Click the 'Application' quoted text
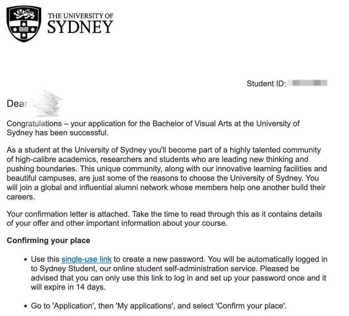349x316 pixels. click(72, 306)
